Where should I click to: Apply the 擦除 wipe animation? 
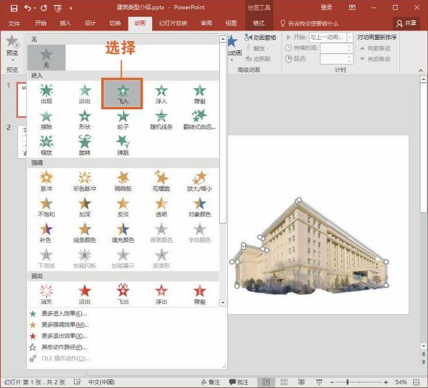(x=46, y=120)
